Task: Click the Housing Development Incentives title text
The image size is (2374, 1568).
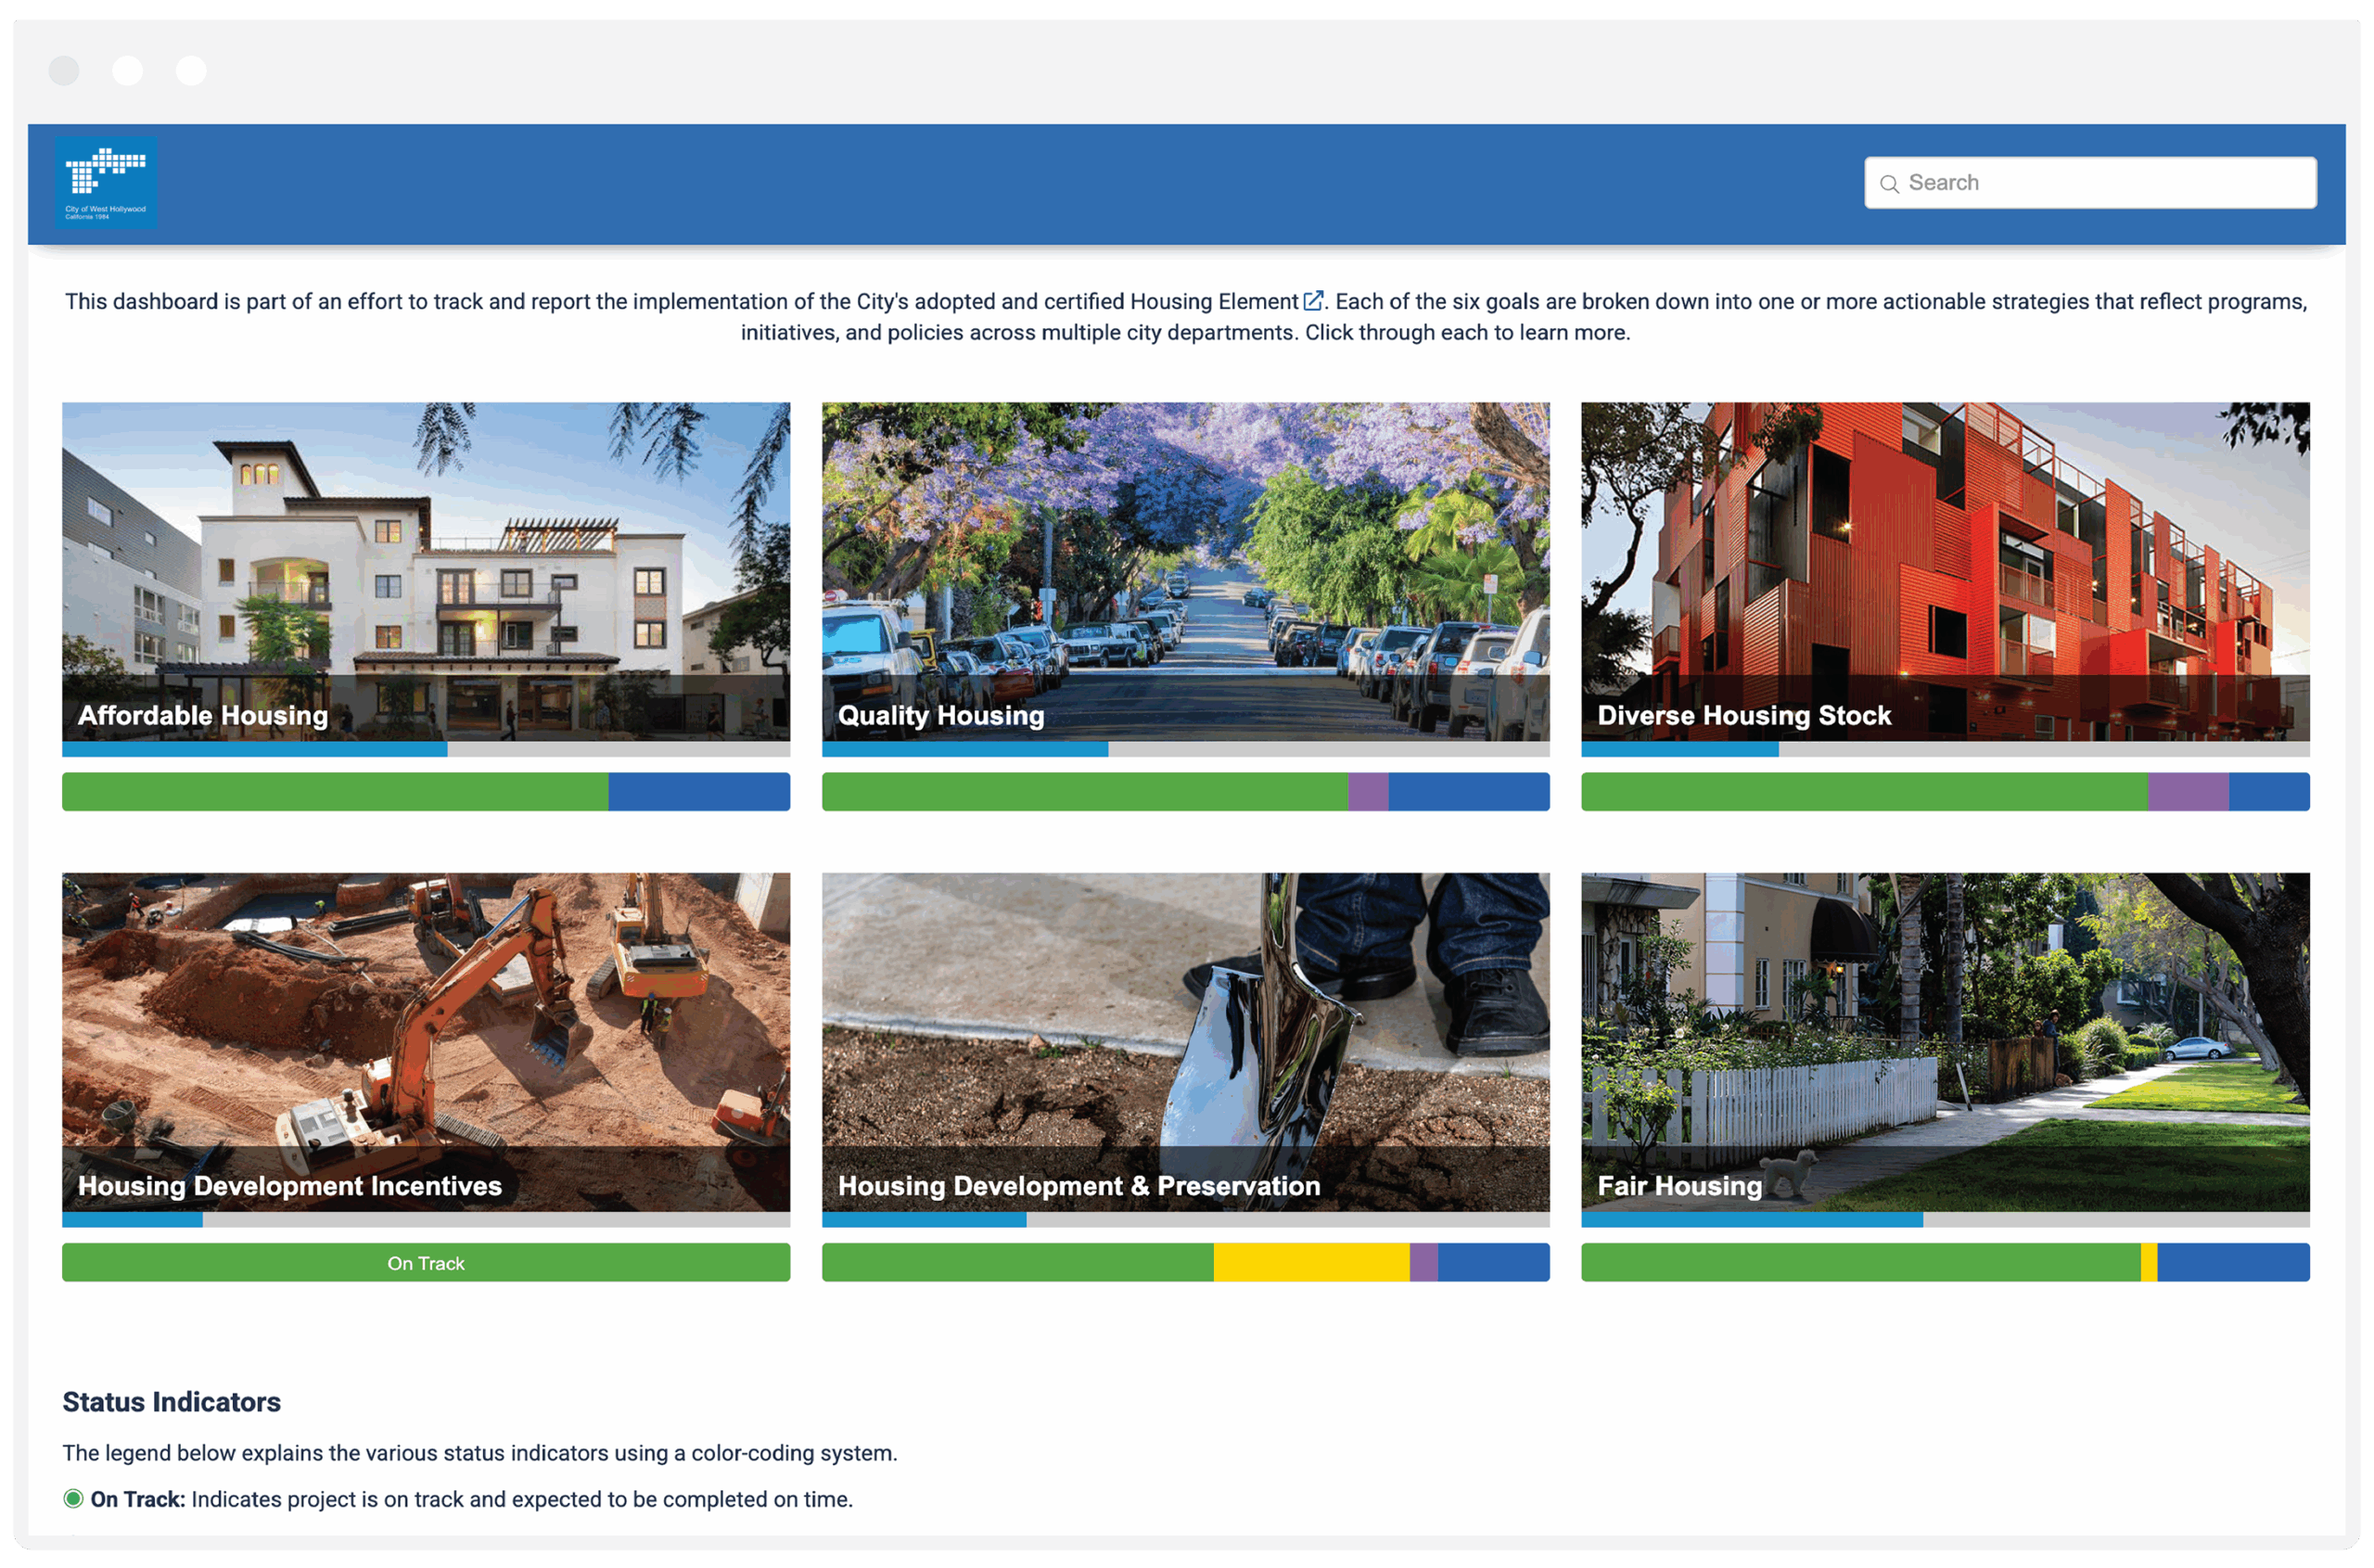Action: coord(290,1186)
